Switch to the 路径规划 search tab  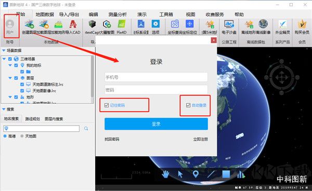(x=32, y=119)
